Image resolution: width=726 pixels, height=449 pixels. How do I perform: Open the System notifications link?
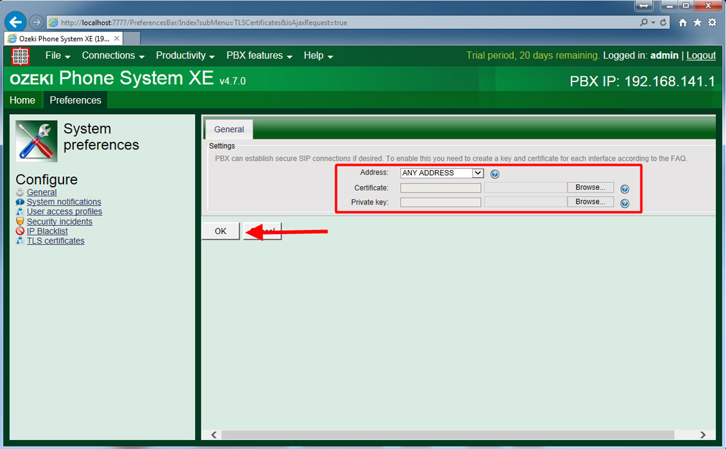[x=64, y=202]
